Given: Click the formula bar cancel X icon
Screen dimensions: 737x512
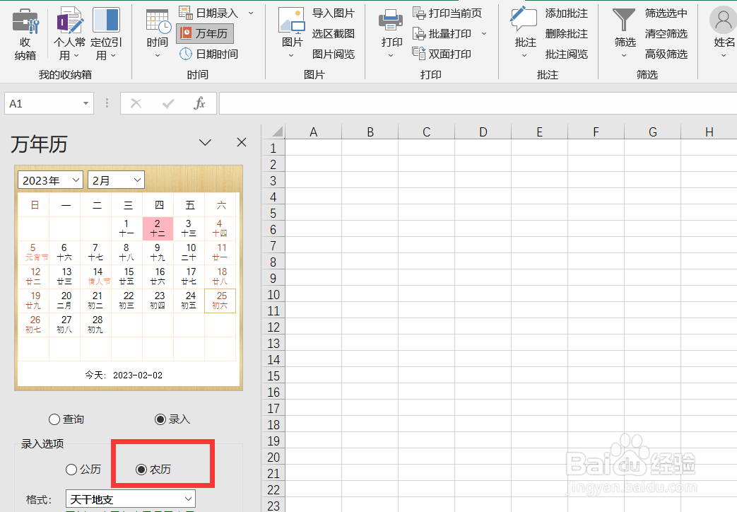Looking at the screenshot, I should click(x=136, y=103).
